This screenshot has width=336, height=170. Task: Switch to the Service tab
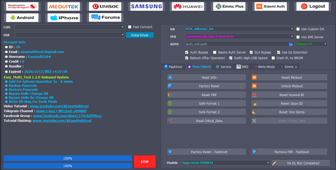[x=223, y=67]
